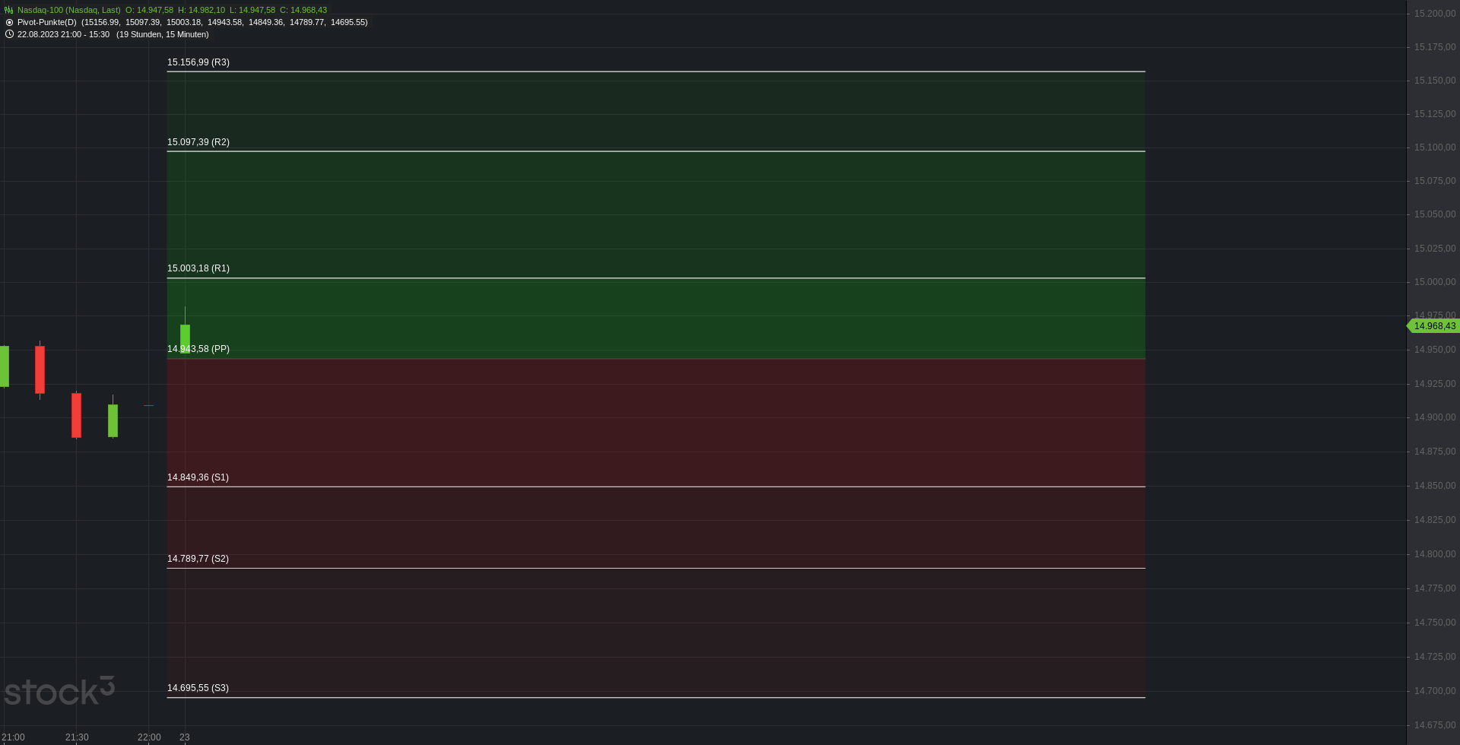
Task: Click the candlestick icon beside Nasdaq-100
Action: point(9,10)
